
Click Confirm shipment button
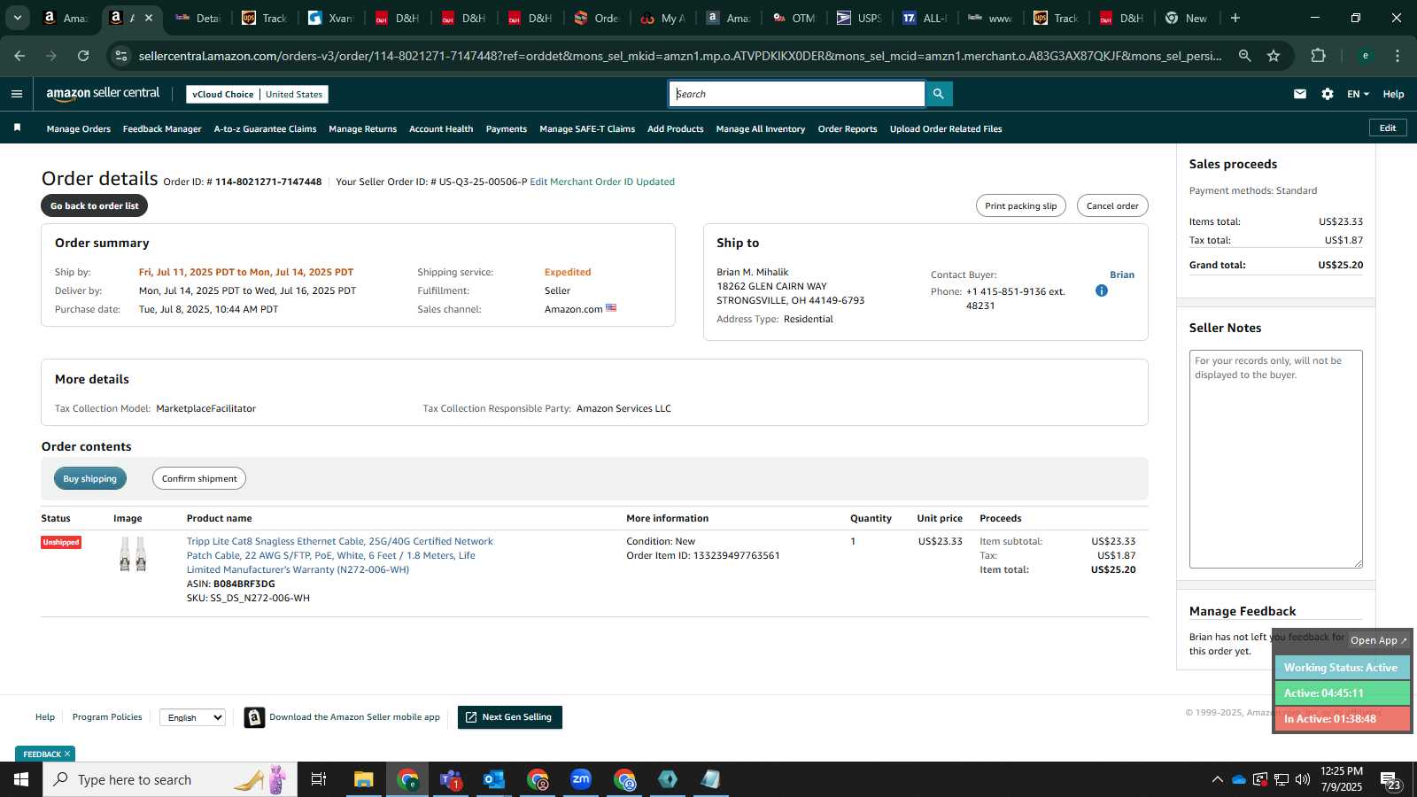(x=199, y=478)
